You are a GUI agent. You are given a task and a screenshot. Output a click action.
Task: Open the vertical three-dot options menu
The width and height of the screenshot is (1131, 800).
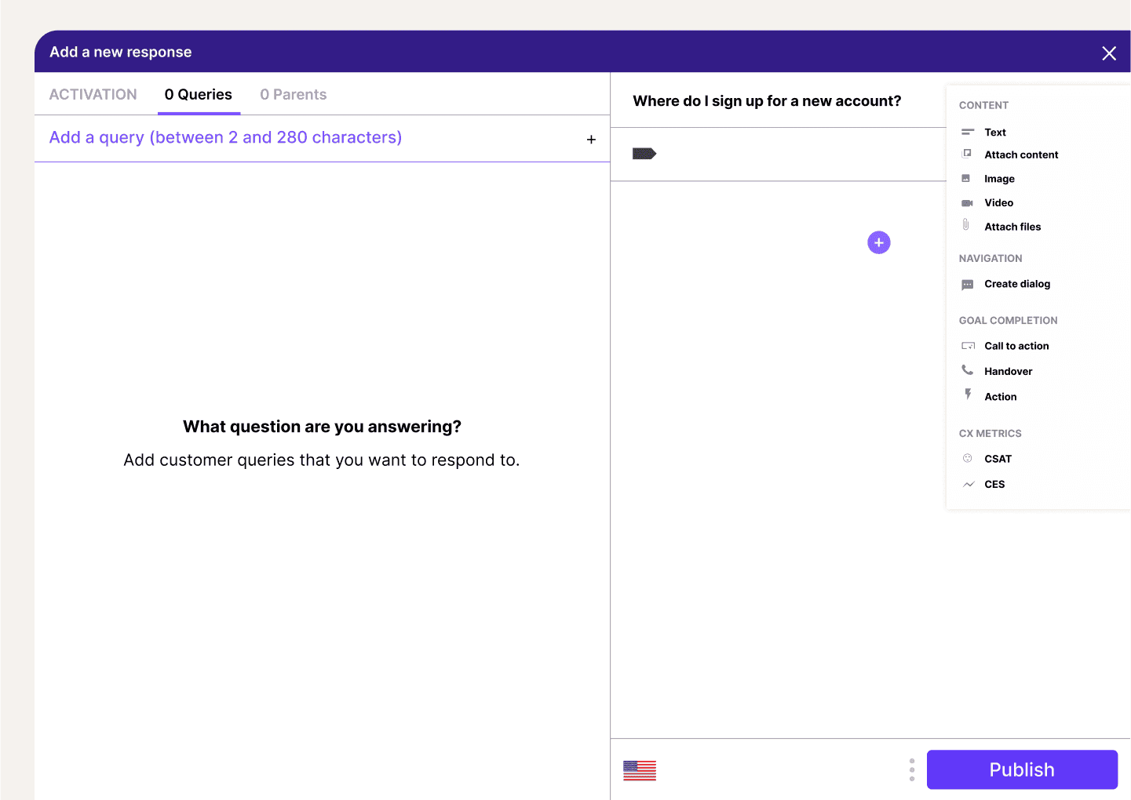[x=911, y=770]
